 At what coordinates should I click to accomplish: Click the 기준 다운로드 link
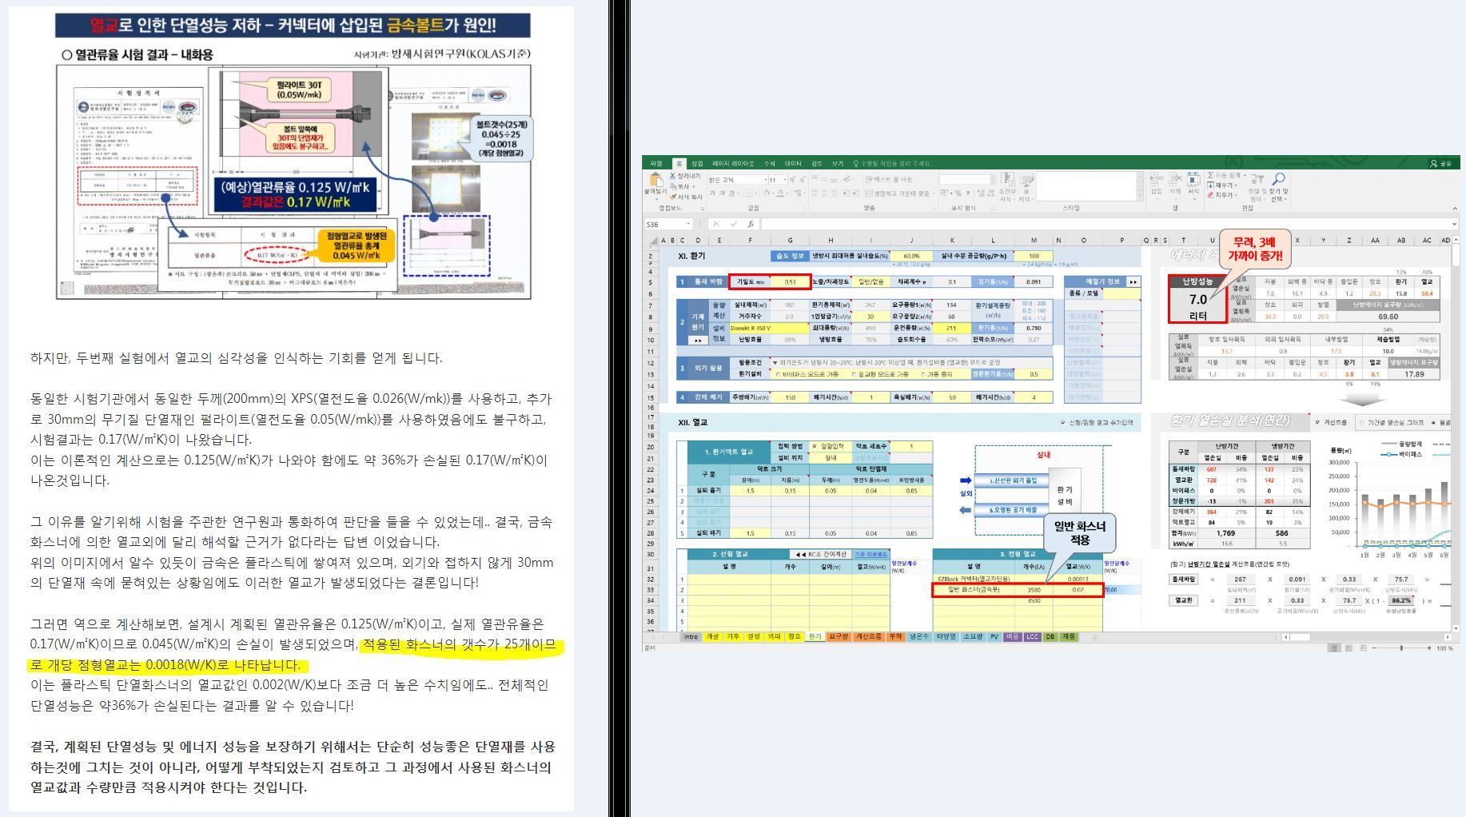pos(870,554)
